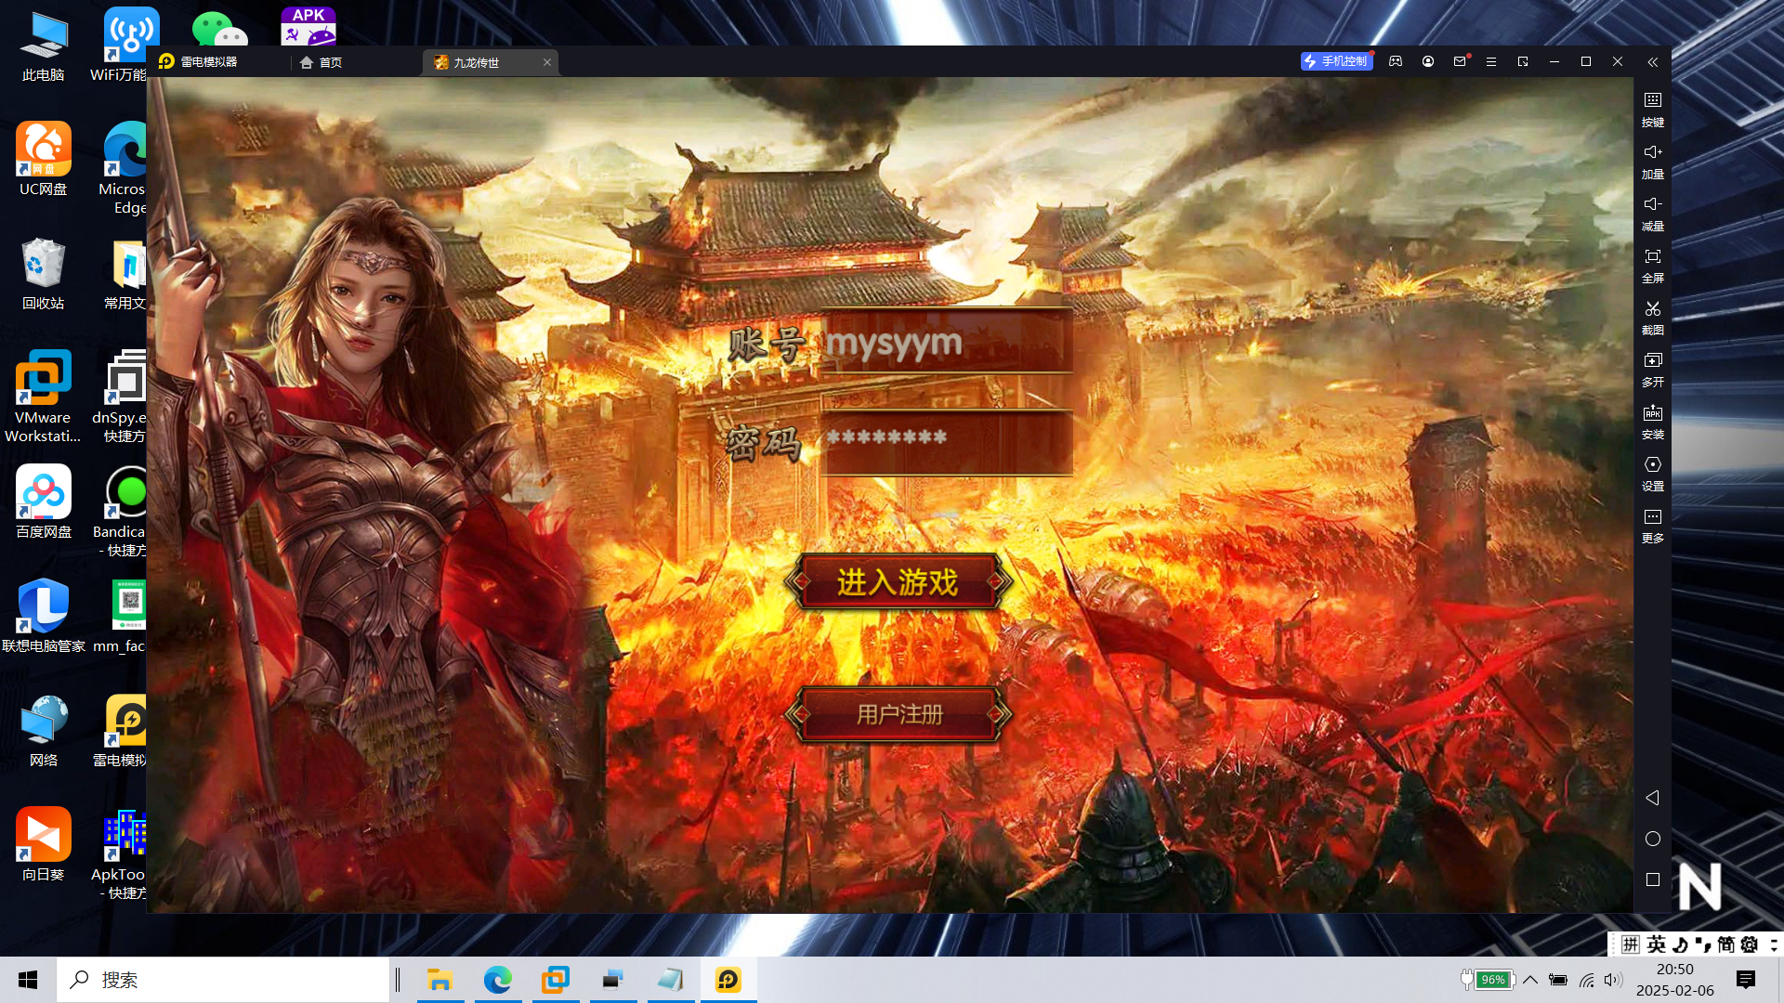
Task: Open the more (更多) tools panel
Action: pyautogui.click(x=1652, y=524)
